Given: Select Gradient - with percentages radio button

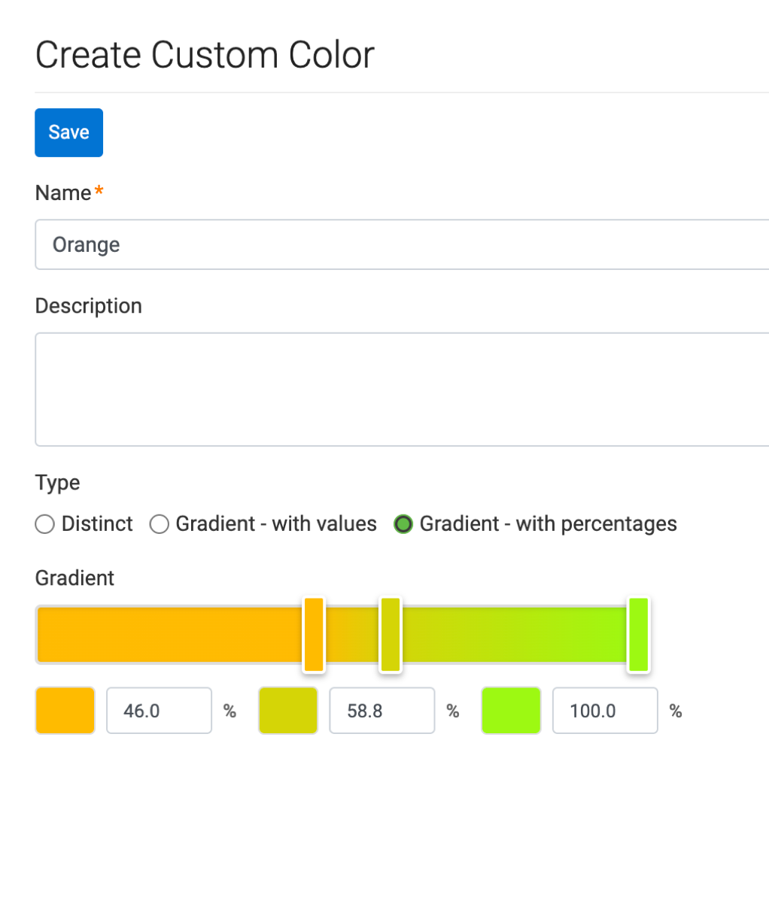Looking at the screenshot, I should (403, 524).
